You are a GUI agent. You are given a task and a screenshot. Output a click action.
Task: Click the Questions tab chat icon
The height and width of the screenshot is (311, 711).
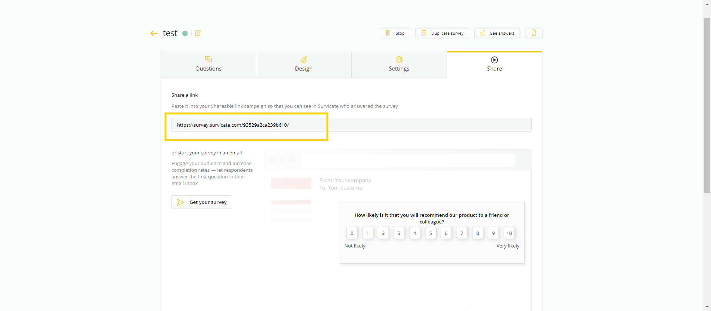pos(208,59)
